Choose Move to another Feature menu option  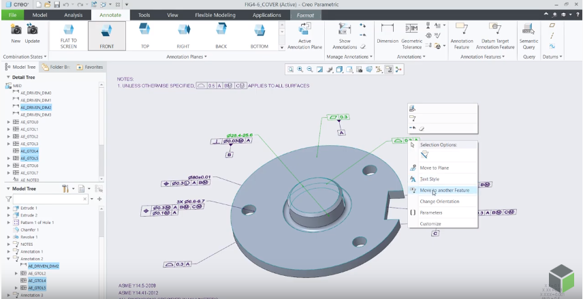[443, 191]
